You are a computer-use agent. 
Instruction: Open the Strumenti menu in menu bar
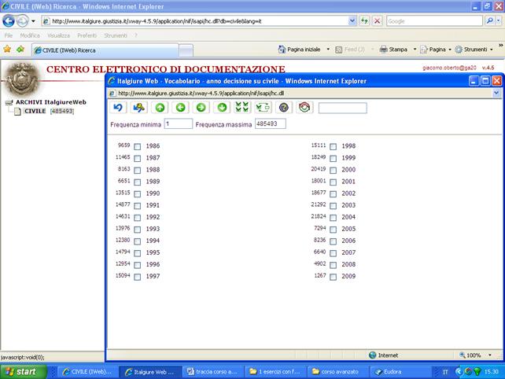click(116, 35)
